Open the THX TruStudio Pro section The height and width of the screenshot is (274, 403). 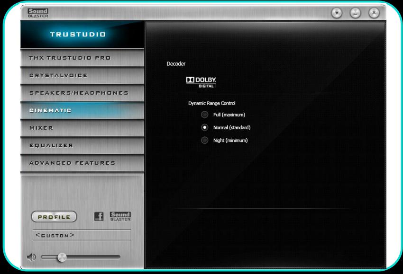pyautogui.click(x=82, y=58)
